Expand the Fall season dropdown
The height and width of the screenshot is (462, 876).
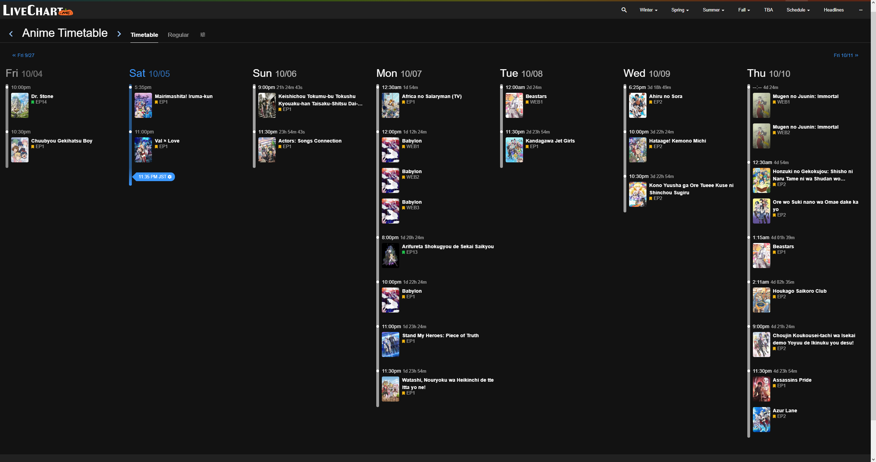click(x=744, y=10)
